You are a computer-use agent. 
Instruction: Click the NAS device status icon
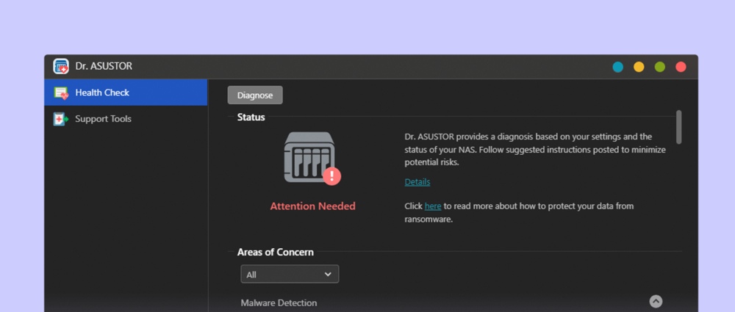pos(309,157)
